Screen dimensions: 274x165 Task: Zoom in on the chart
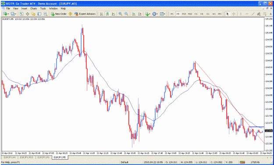coord(120,14)
